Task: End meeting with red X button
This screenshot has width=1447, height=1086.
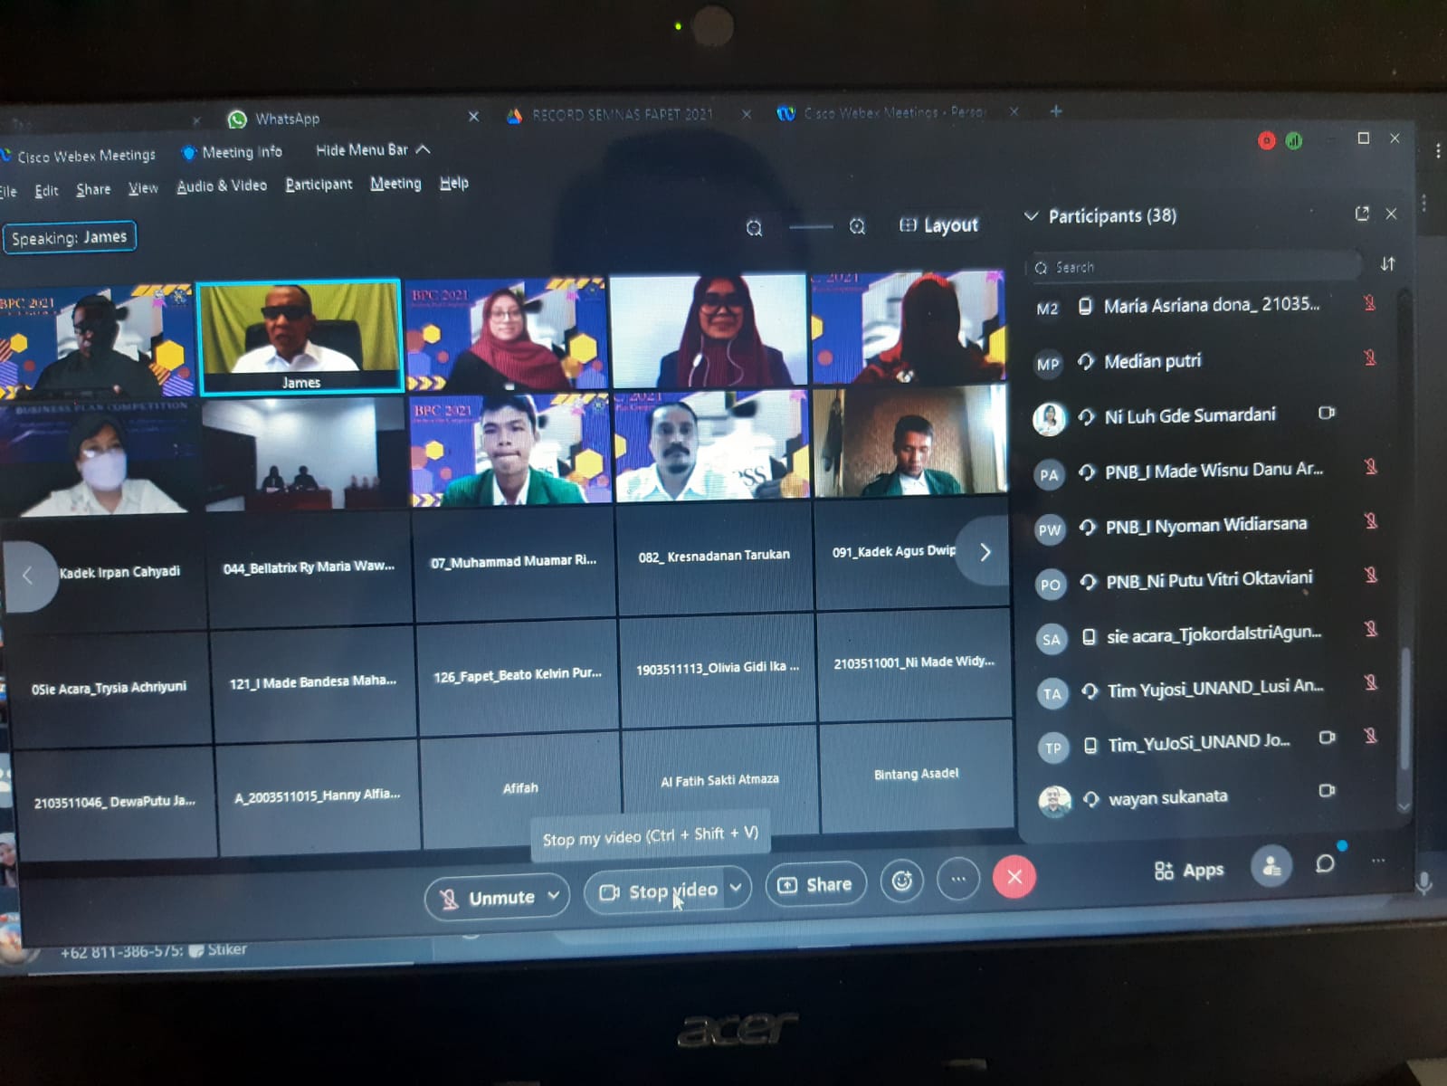Action: [x=1014, y=877]
